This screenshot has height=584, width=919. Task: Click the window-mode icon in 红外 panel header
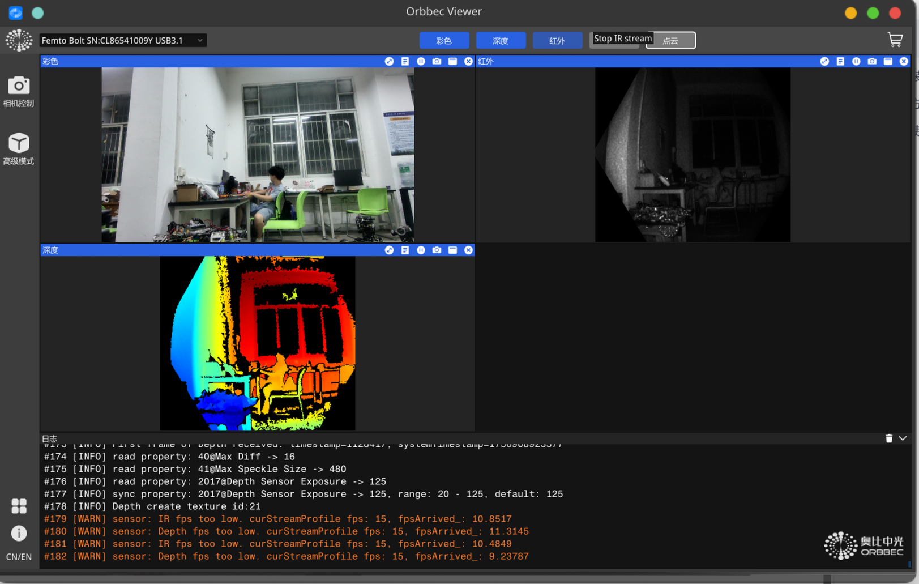tap(888, 61)
